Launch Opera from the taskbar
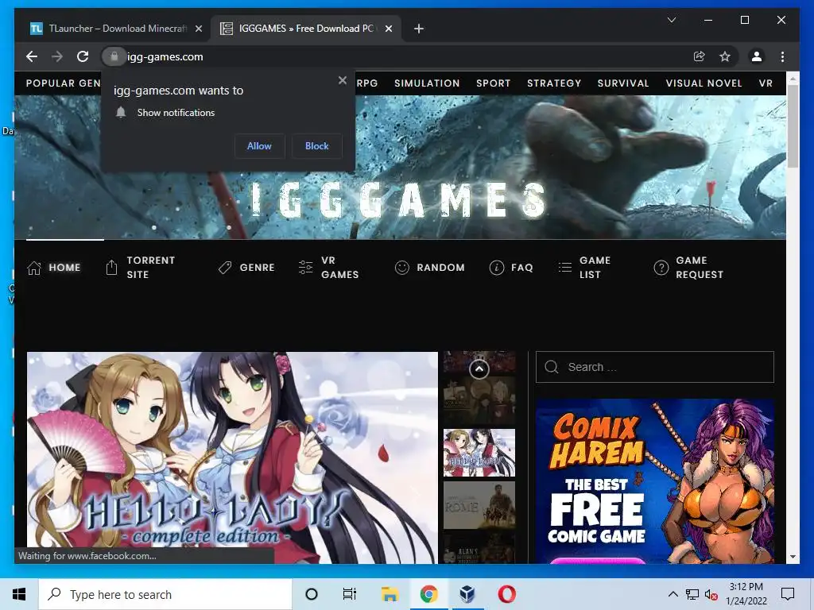The width and height of the screenshot is (814, 610). [506, 594]
